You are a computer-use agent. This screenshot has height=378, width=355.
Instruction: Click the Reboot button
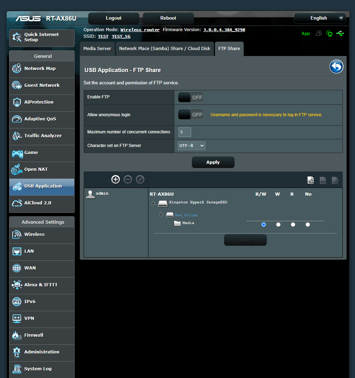[x=168, y=18]
